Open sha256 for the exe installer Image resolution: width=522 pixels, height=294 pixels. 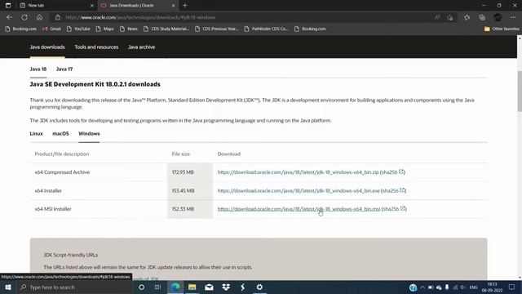(x=394, y=190)
